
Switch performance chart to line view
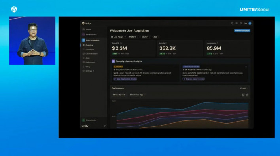243,95
